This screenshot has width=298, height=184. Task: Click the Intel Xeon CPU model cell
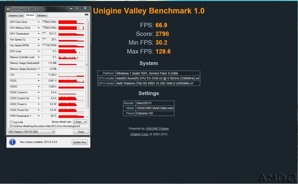(x=158, y=78)
